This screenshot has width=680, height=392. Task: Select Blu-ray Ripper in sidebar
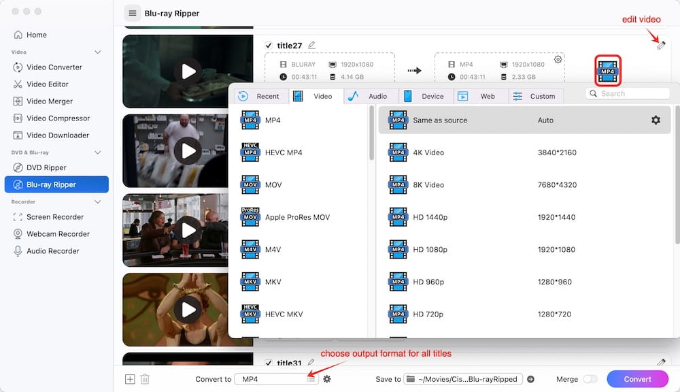[56, 184]
